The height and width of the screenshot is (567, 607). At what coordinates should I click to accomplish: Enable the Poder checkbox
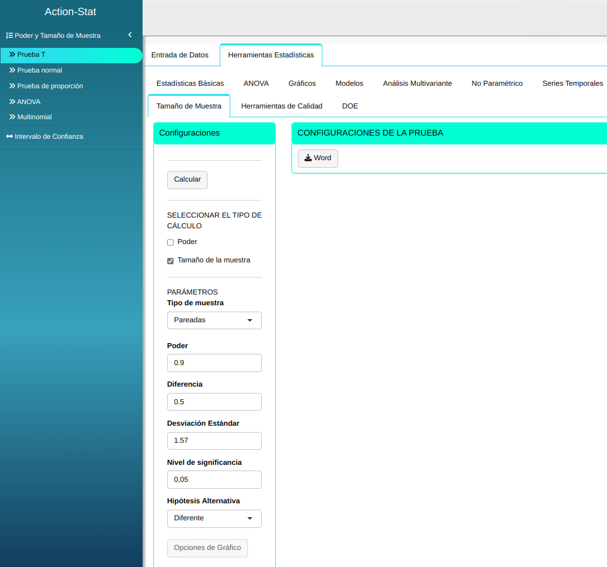point(170,242)
